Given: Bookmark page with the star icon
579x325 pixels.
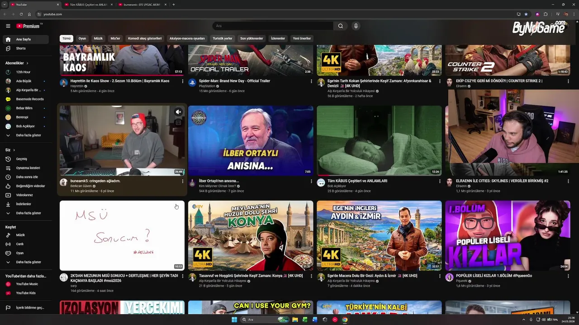Looking at the screenshot, I should tap(526, 14).
